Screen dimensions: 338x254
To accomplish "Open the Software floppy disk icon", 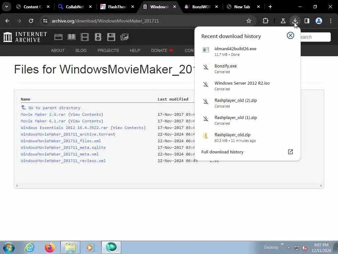I will tap(111, 37).
